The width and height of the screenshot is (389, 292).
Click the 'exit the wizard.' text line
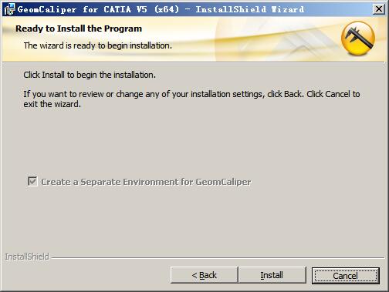tap(52, 104)
